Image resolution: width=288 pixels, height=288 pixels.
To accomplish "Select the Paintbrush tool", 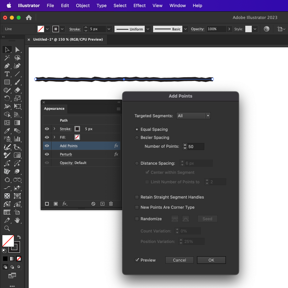I will tap(17, 82).
